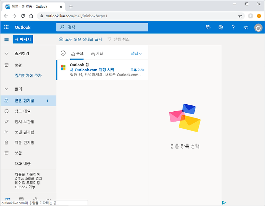Screen dimensions: 265x206
Task: Click orange browser alert icon
Action: 259,16
